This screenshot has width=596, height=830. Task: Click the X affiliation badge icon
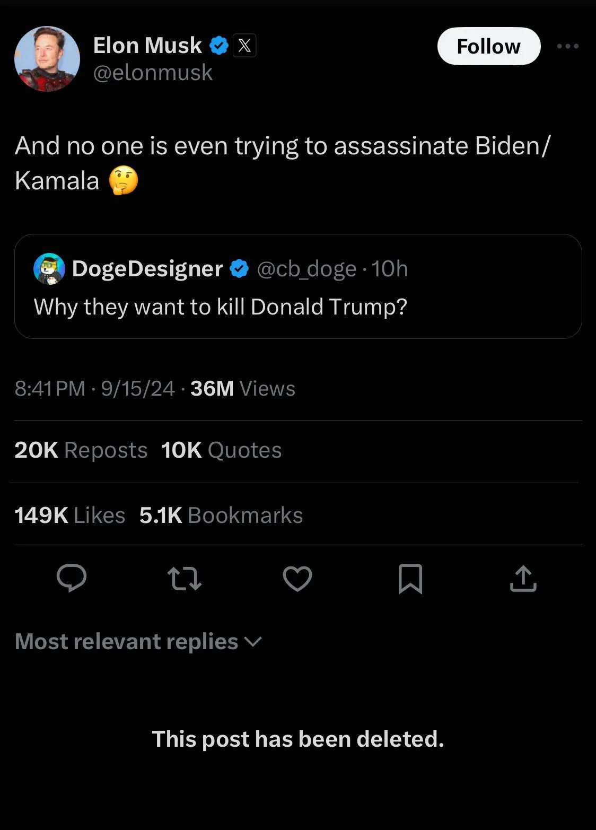pos(244,46)
